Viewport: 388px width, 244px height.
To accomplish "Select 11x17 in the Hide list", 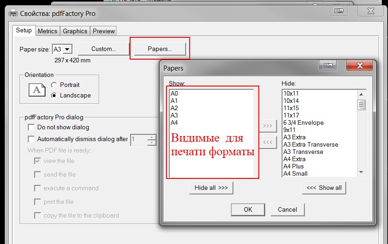I will click(291, 116).
